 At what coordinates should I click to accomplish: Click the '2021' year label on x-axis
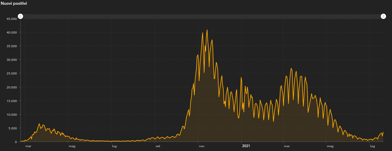[246, 146]
